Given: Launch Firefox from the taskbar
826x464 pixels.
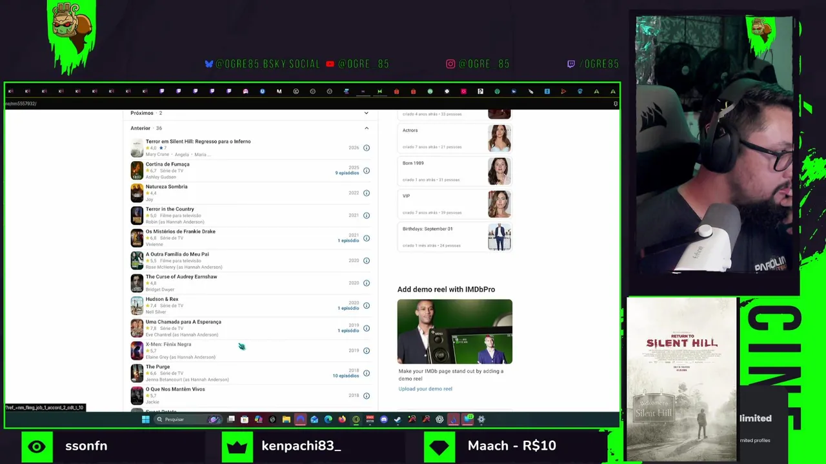Looking at the screenshot, I should pyautogui.click(x=342, y=420).
